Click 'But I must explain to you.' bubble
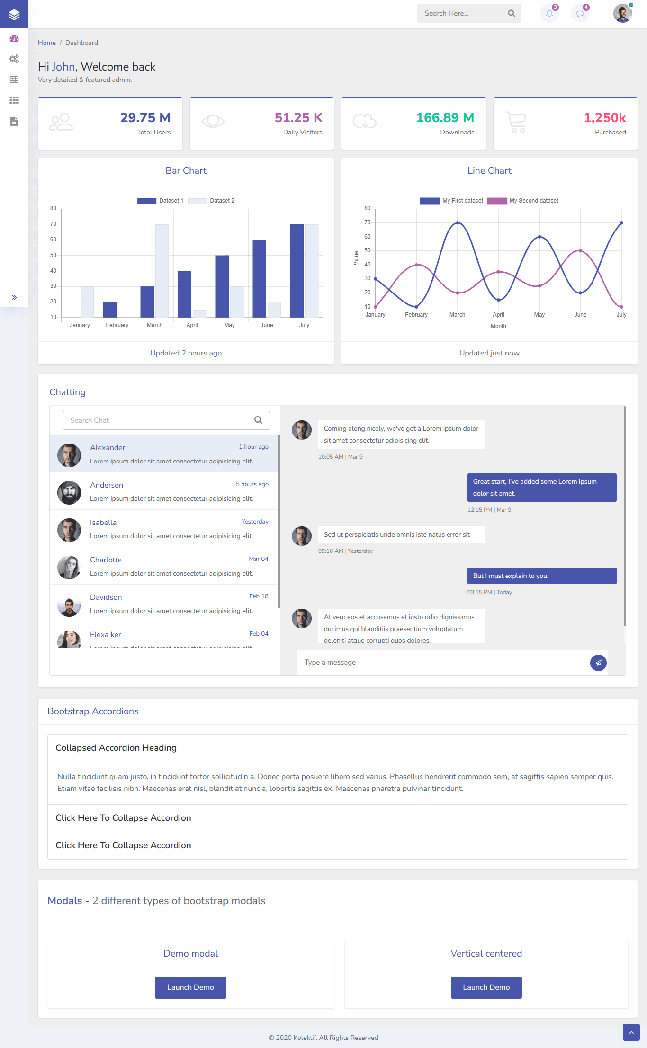Image resolution: width=647 pixels, height=1048 pixels. pos(542,576)
